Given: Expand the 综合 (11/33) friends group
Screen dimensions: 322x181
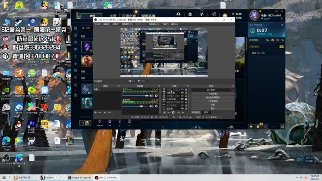Looking at the screenshot, I should coord(250,53).
